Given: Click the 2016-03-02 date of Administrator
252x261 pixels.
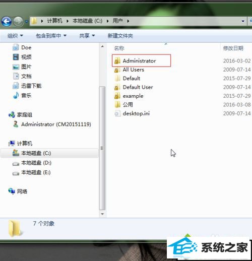Looking at the screenshot, I should [237, 60].
